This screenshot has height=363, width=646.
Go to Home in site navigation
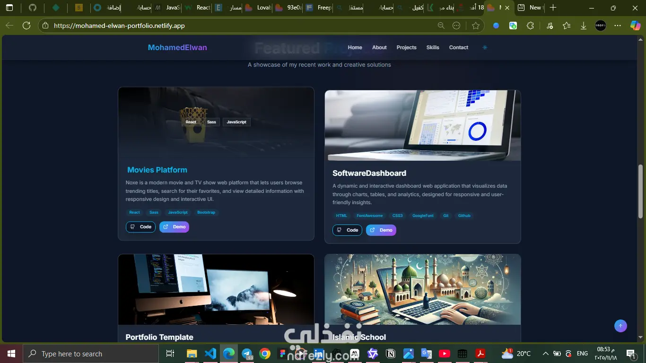pos(355,47)
